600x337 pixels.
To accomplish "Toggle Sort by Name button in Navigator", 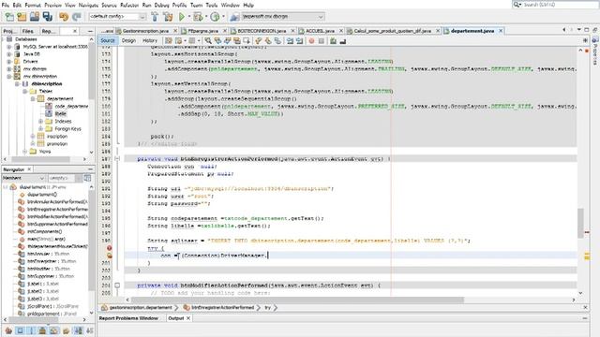I will pyautogui.click(x=78, y=330).
